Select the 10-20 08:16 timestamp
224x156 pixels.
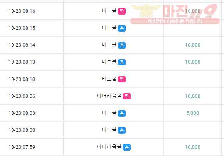pos(22,11)
